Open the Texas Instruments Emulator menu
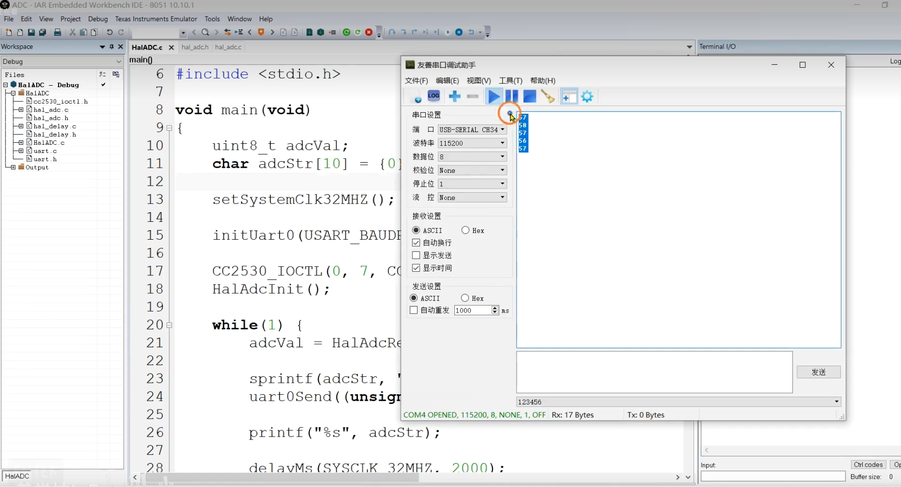 [x=156, y=19]
